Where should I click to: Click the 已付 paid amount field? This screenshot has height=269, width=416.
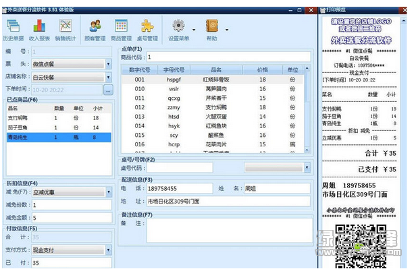point(72,263)
